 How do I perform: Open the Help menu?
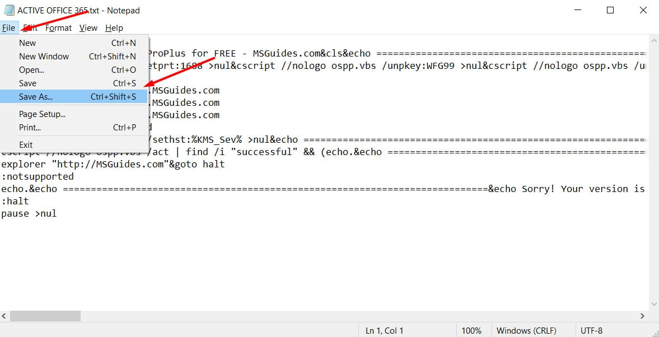(114, 28)
